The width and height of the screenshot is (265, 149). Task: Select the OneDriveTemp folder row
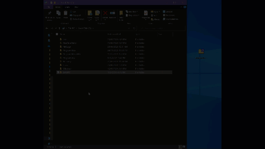(x=114, y=43)
